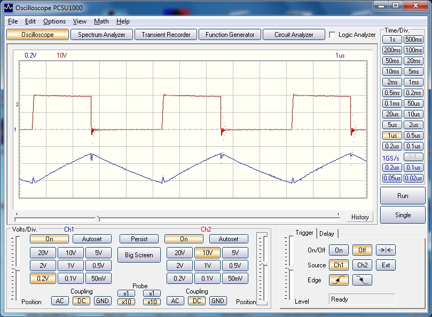
Task: Set Ch1 coupling to AC
Action: pyautogui.click(x=60, y=301)
